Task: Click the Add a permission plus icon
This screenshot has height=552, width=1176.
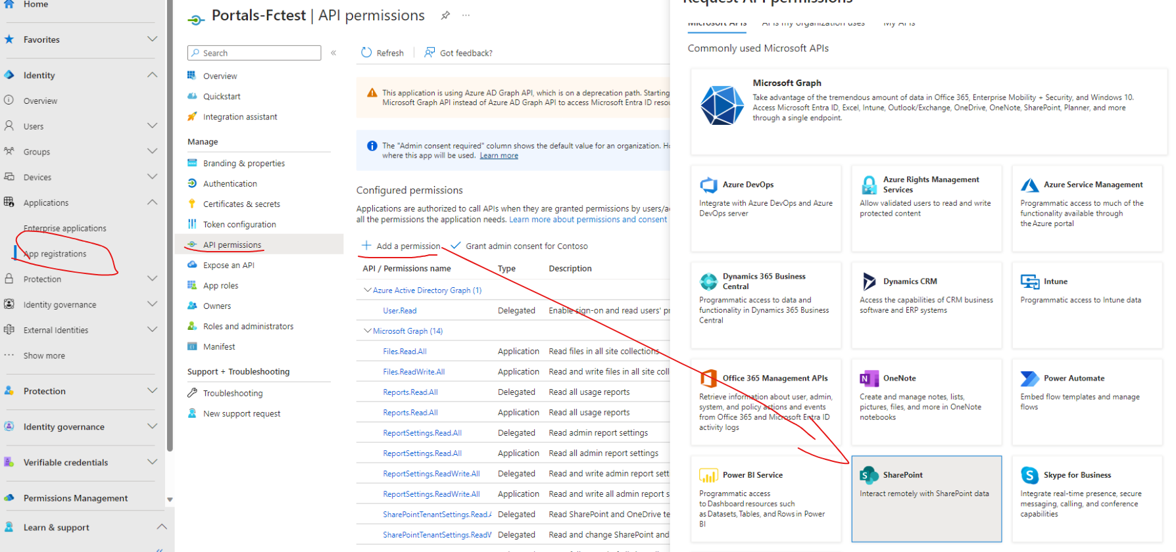Action: pyautogui.click(x=366, y=245)
